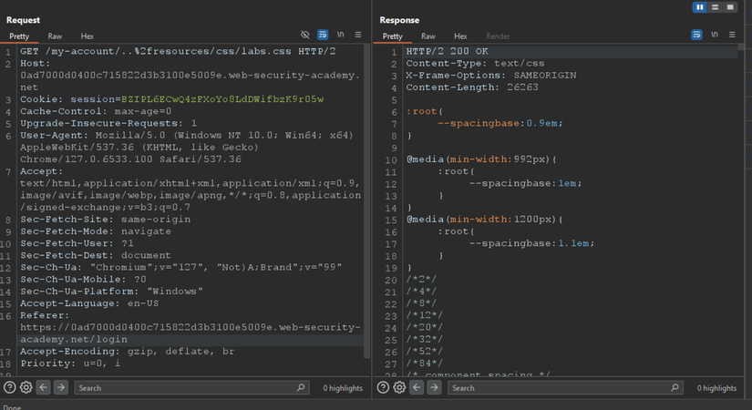Open Response Render tab
752x410 pixels.
498,36
